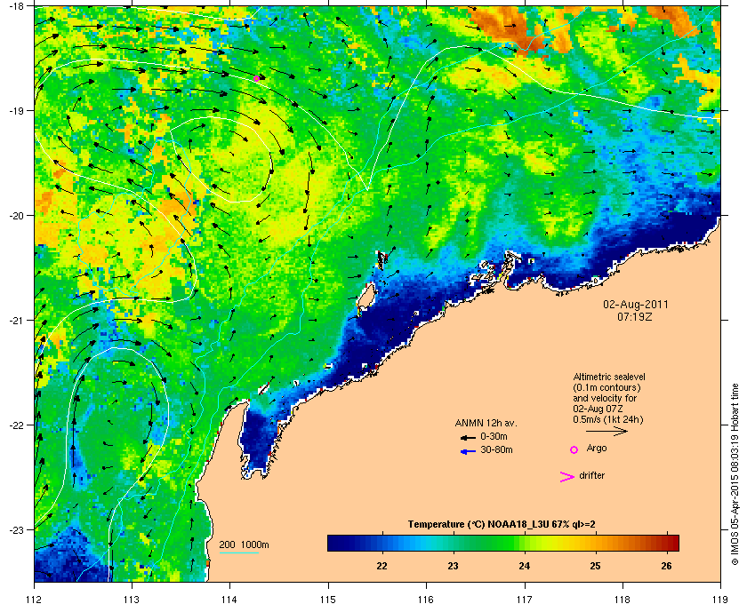Click the longitude axis label 112
This screenshot has height=604, width=747.
click(x=35, y=600)
